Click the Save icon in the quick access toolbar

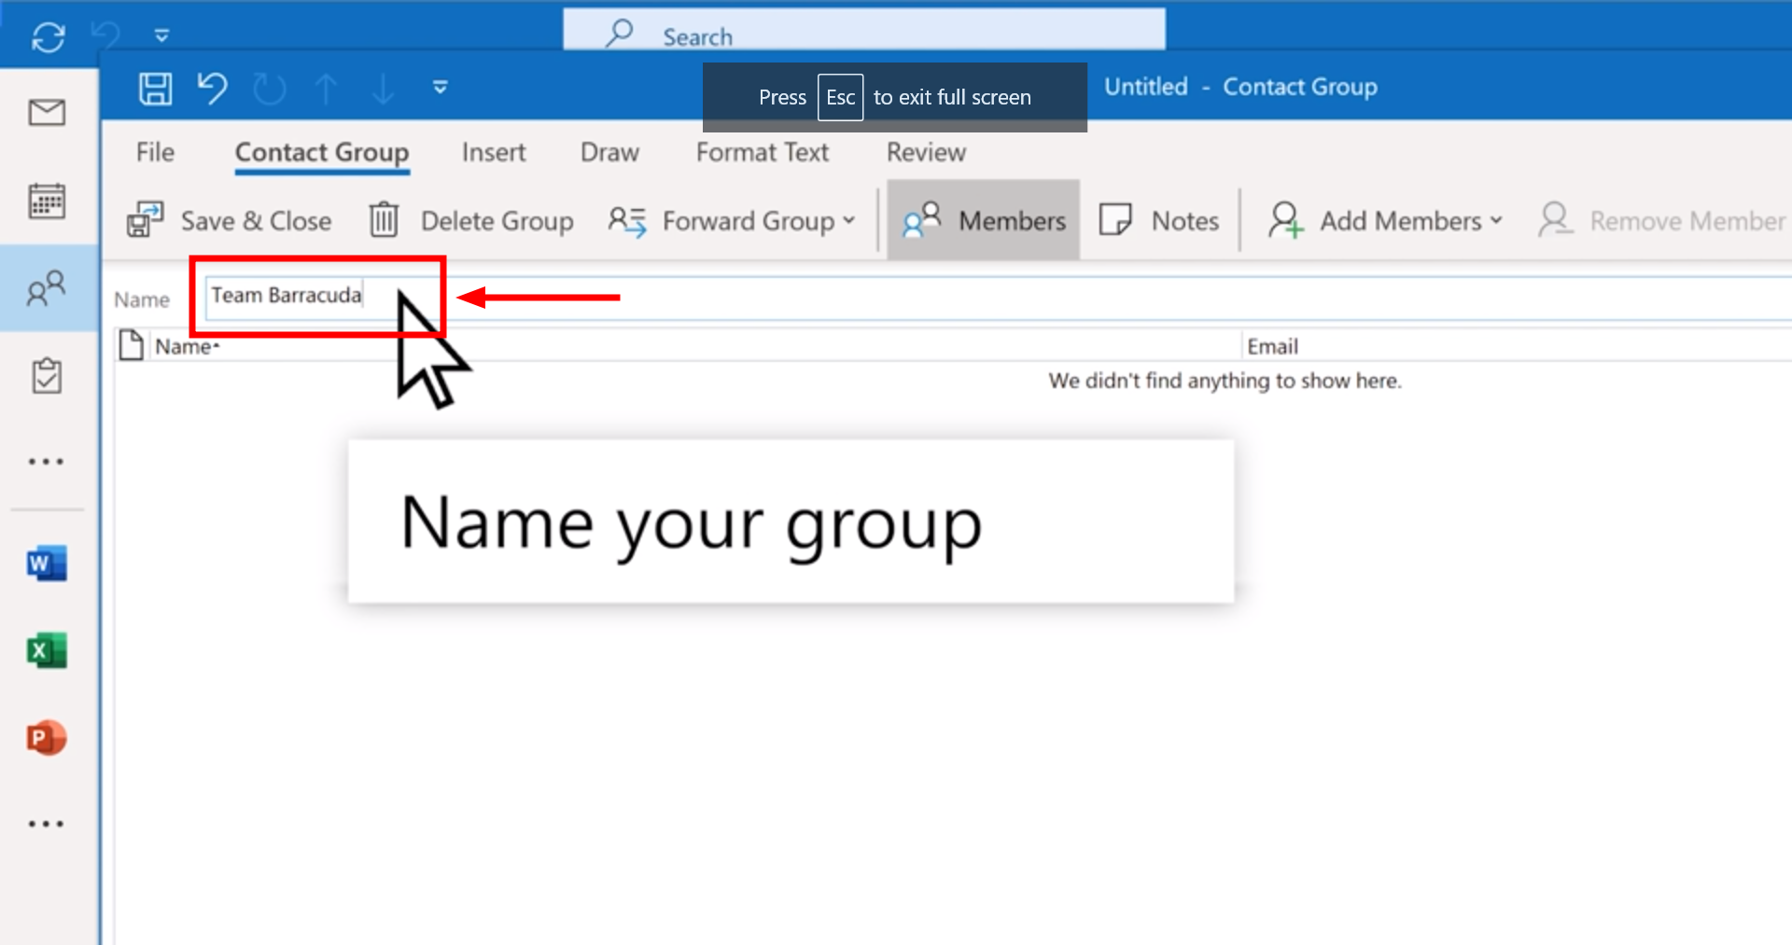(x=155, y=89)
